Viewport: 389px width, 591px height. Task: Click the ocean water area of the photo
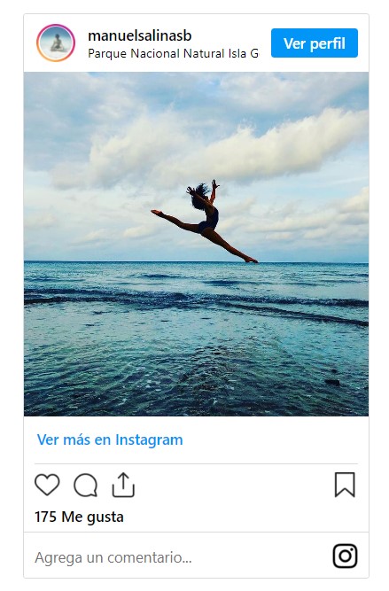(x=196, y=339)
